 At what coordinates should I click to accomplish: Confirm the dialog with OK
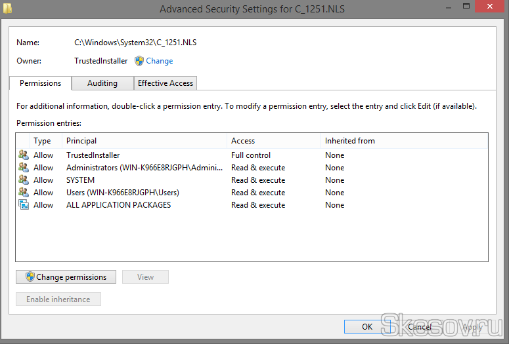(367, 326)
